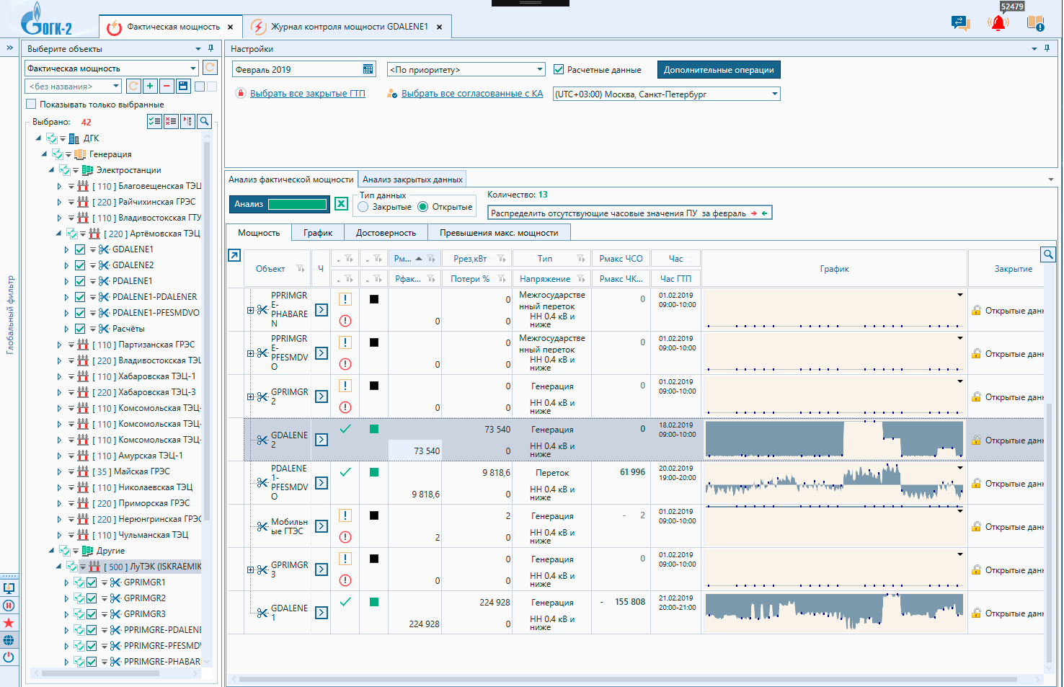Click the messages chat icon in header
The height and width of the screenshot is (687, 1064).
point(960,23)
